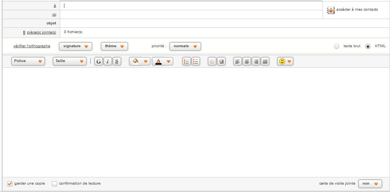Increase the text indent
390x196 pixels.
click(221, 61)
